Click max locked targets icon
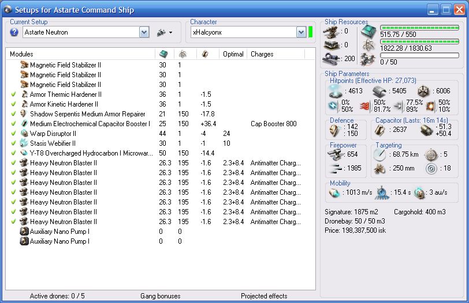 pyautogui.click(x=431, y=154)
